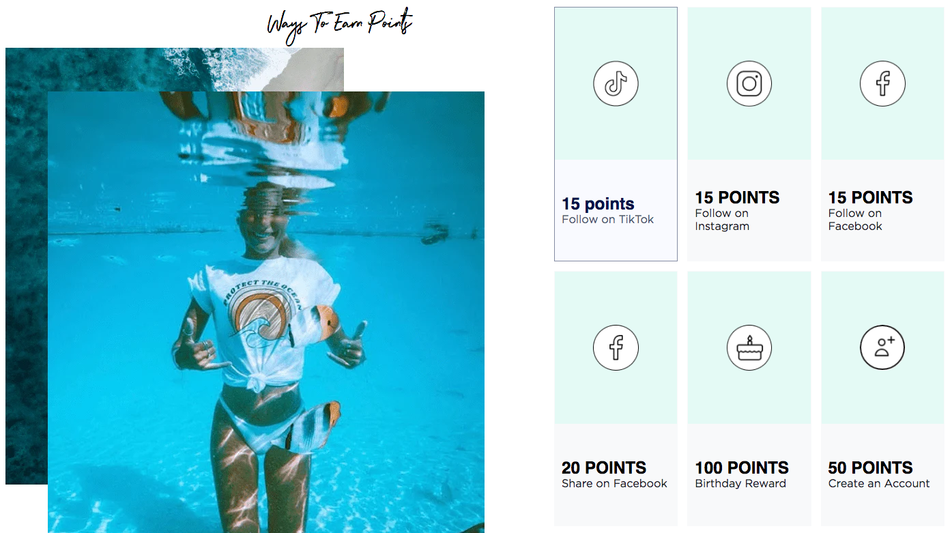Click the TikTok logo icon

tap(616, 84)
